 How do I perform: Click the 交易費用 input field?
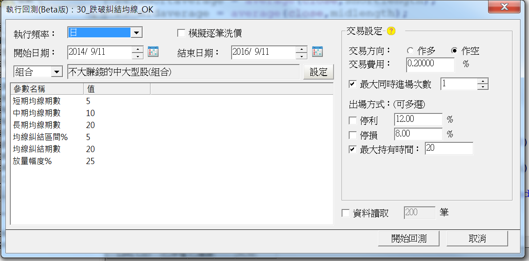click(x=431, y=64)
